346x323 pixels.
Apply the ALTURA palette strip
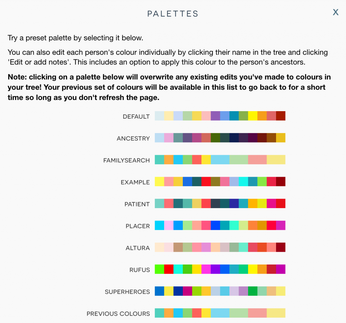220,247
